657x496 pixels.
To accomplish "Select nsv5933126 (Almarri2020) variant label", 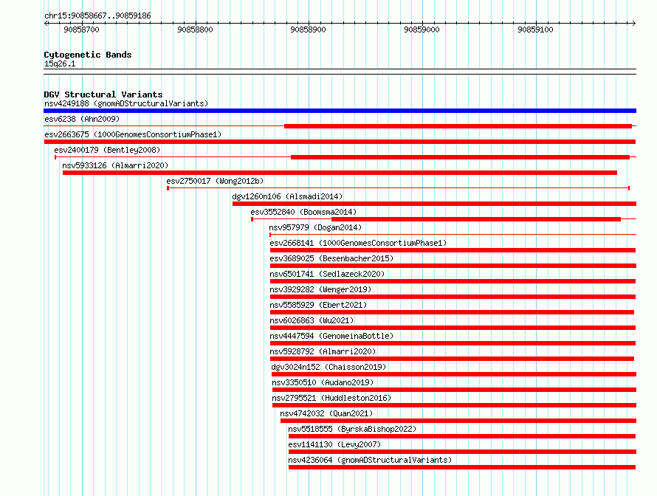I will coord(115,165).
